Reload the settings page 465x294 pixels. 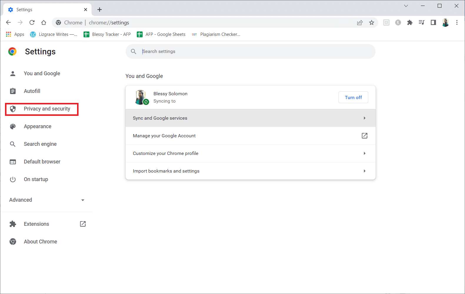tap(32, 22)
